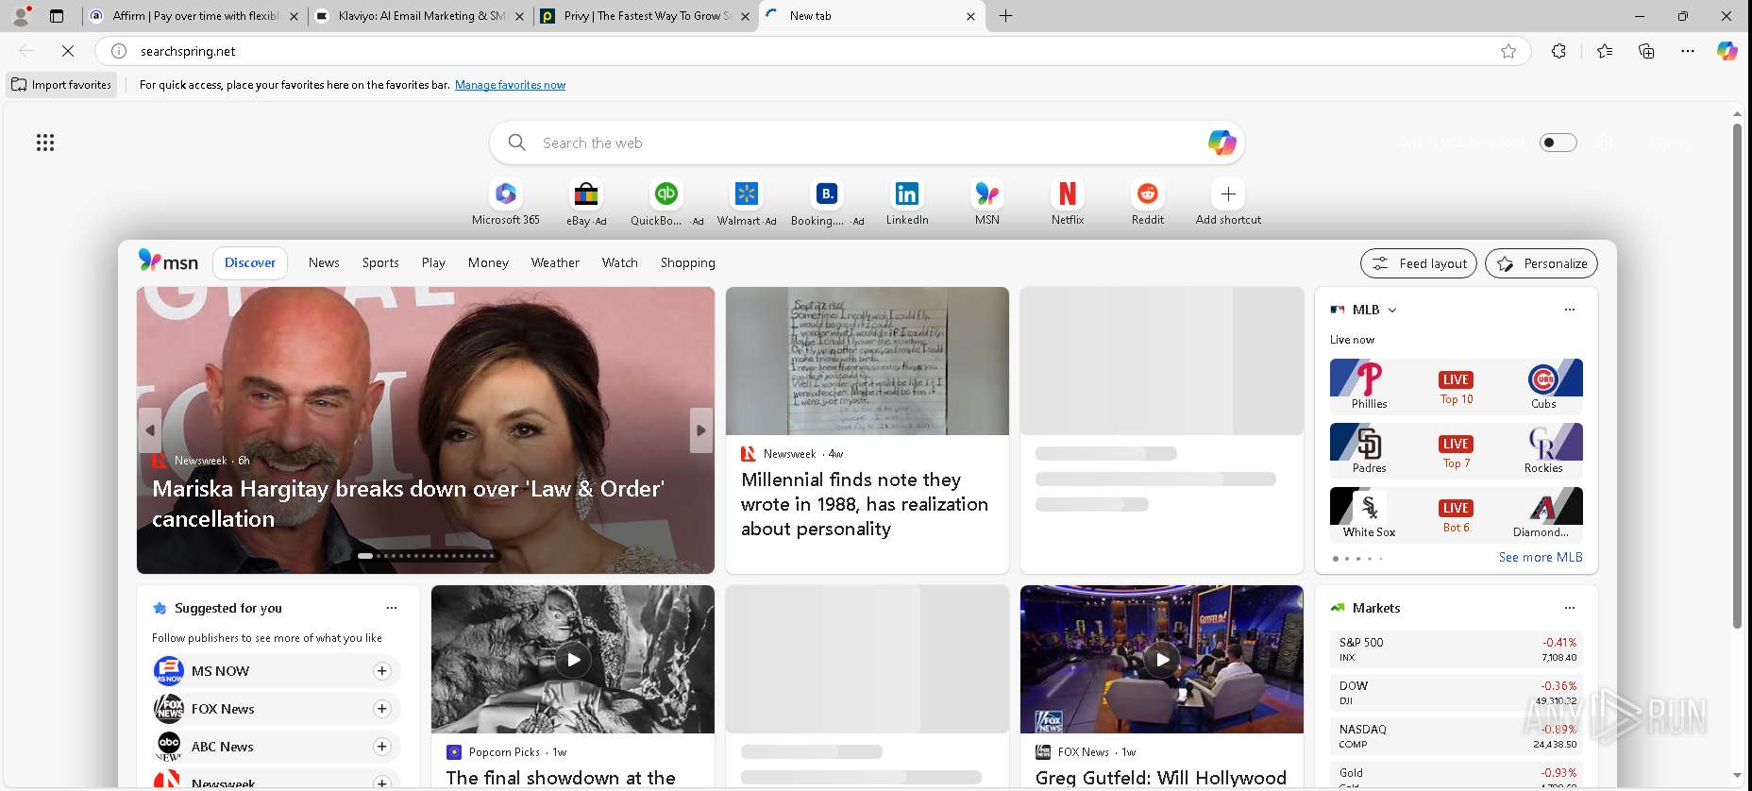Click the Feed layout button

(x=1419, y=263)
